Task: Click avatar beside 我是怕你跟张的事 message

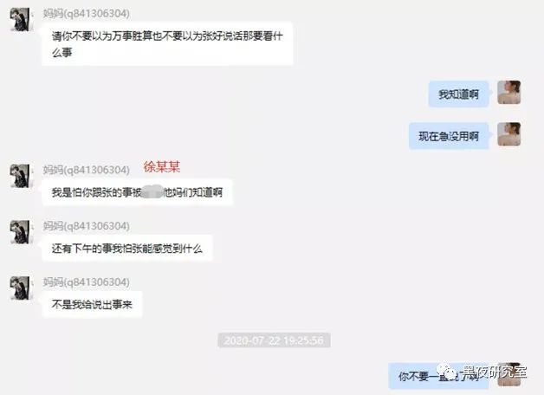Action: point(20,176)
